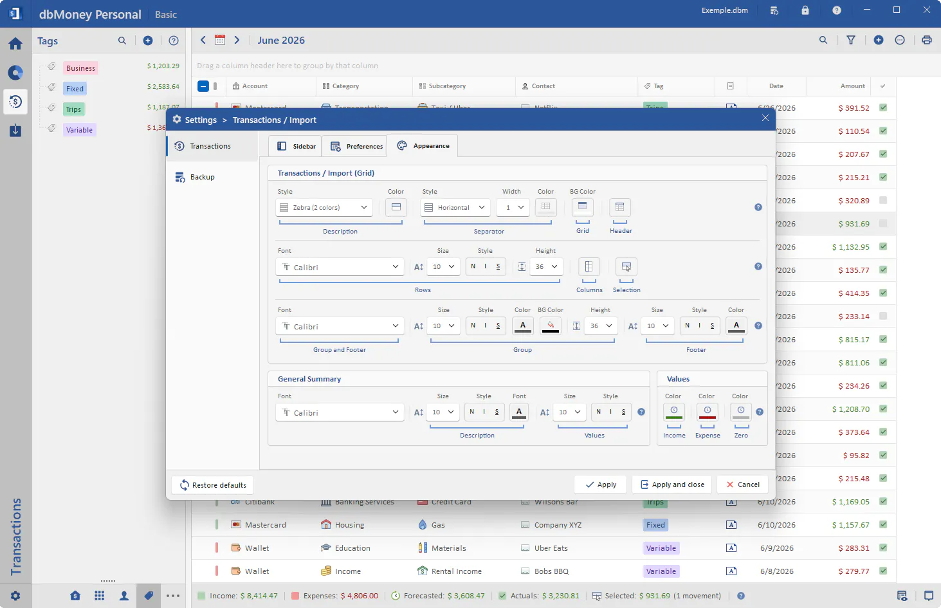The image size is (941, 608).
Task: Uncheck the $ 391.52 transaction checkbox
Action: pos(883,108)
